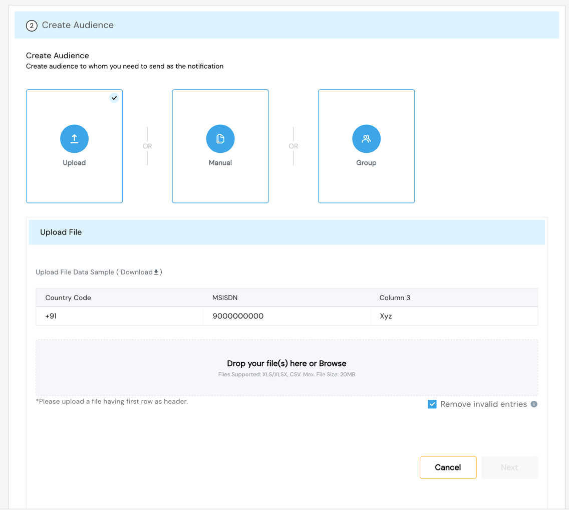Click the Upload File section header
569x510 pixels.
[287, 232]
